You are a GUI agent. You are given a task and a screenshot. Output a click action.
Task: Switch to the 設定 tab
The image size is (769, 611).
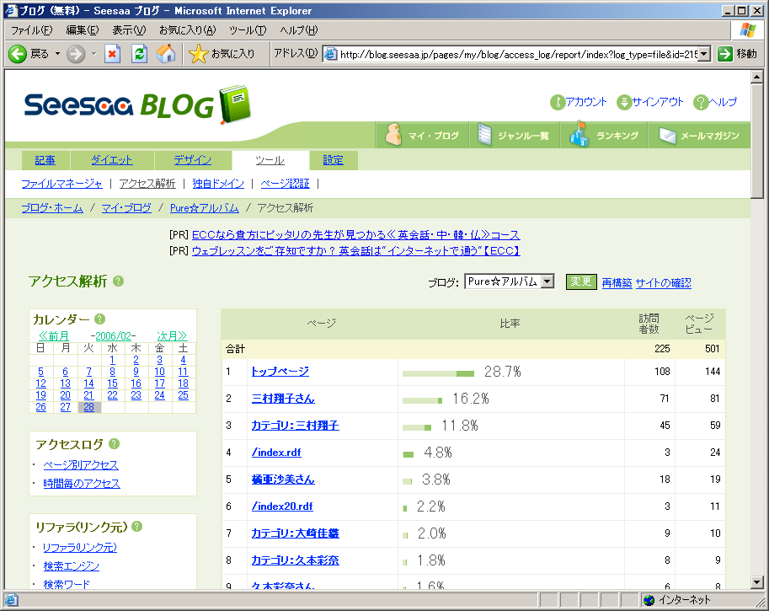click(333, 160)
